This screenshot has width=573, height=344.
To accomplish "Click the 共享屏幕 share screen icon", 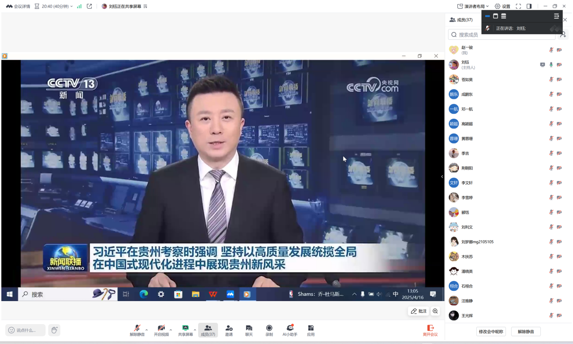I will click(x=185, y=328).
